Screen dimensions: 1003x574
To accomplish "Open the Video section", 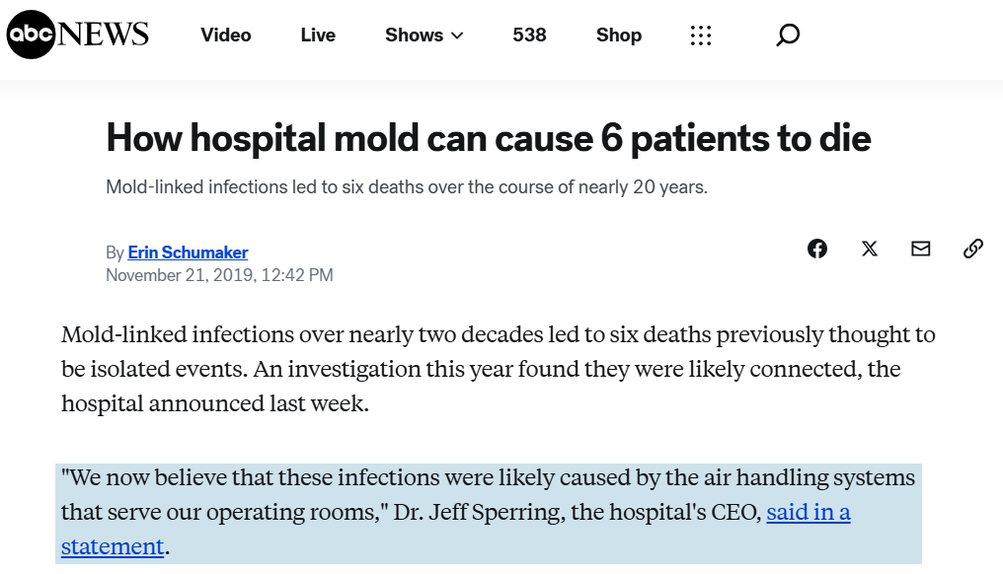I will point(226,36).
